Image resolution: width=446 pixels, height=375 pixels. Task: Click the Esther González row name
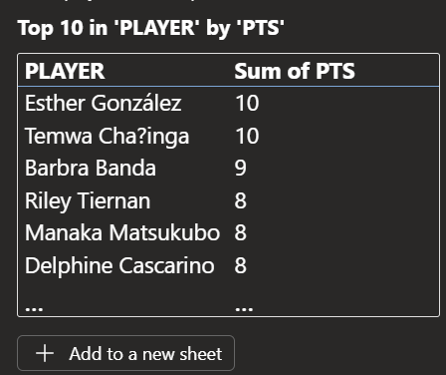pos(104,103)
